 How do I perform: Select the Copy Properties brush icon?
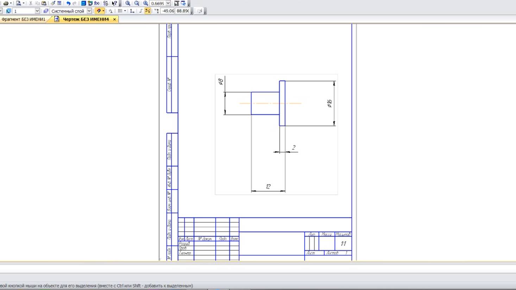(53, 3)
